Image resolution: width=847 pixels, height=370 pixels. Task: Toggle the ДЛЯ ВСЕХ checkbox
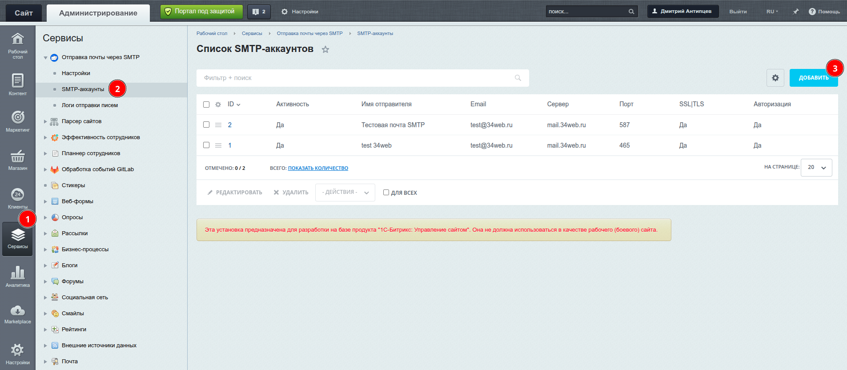point(386,193)
